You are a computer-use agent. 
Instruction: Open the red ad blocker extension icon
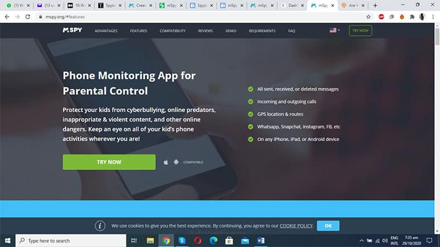coord(381,17)
